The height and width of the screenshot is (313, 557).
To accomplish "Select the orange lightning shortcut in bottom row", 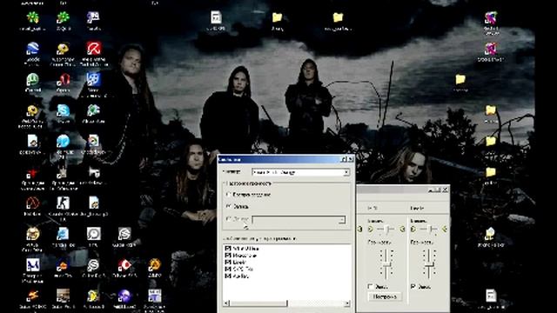I will click(x=33, y=296).
